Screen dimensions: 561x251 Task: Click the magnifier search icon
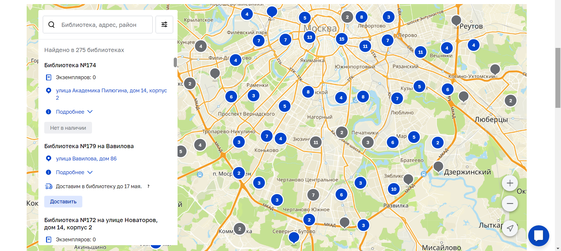(52, 25)
